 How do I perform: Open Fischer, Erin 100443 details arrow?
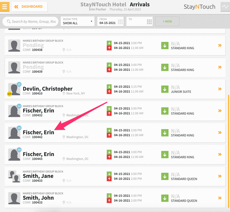pos(220,154)
